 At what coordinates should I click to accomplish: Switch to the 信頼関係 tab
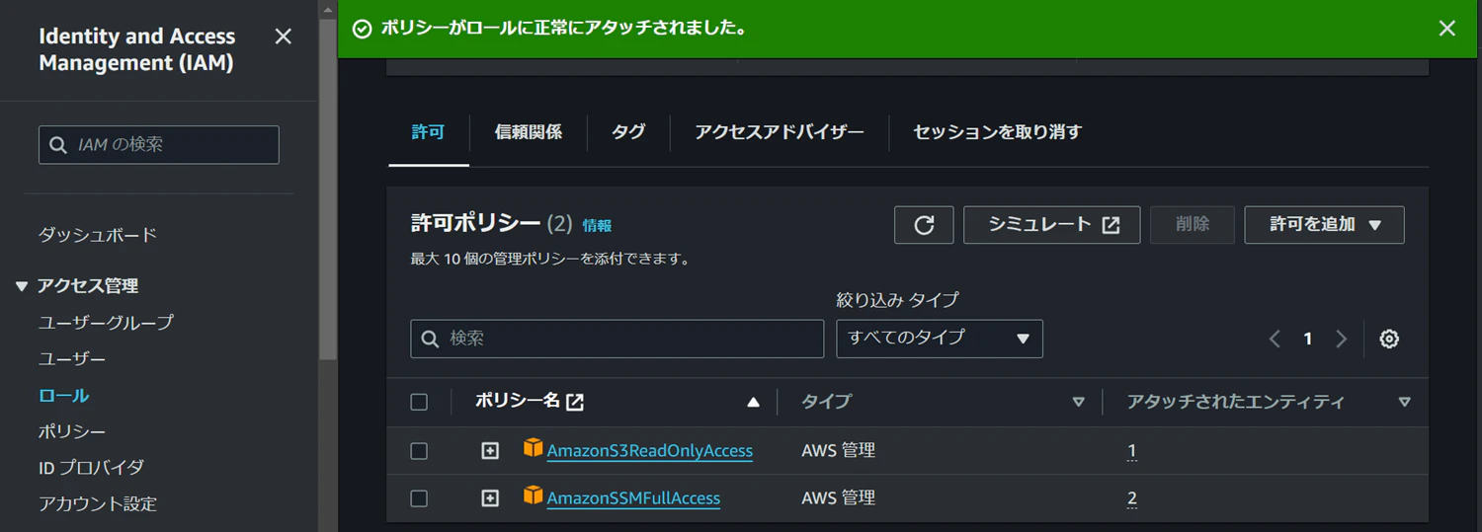tap(529, 132)
